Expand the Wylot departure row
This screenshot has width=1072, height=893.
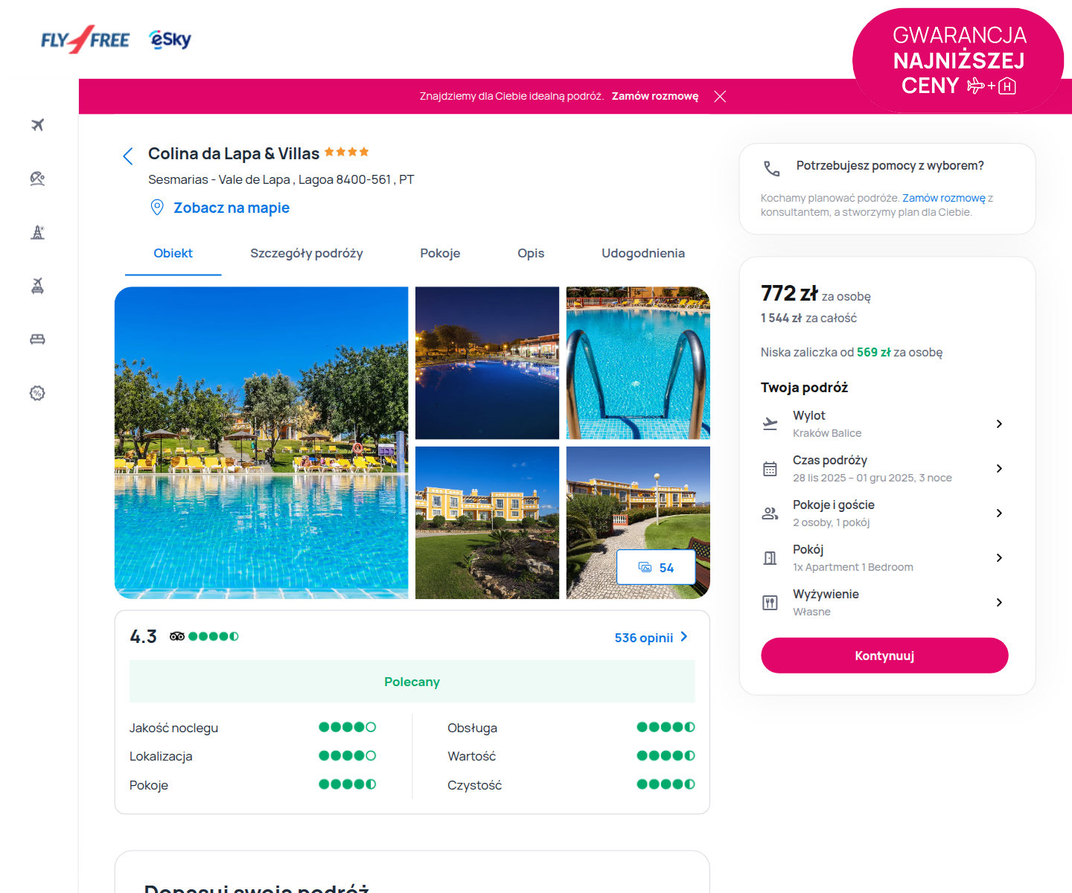tap(884, 423)
